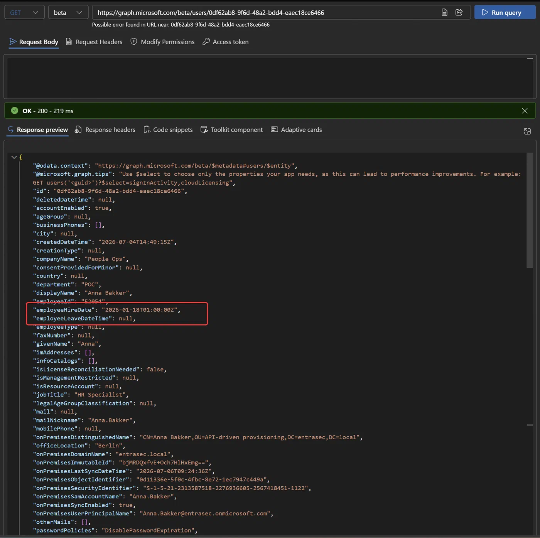Screen dimensions: 540x538
Task: Collapse the JSON response root bracket
Action: coord(14,157)
